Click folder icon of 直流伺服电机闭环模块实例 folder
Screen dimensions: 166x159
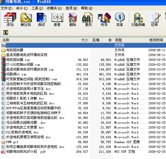coord(3,55)
